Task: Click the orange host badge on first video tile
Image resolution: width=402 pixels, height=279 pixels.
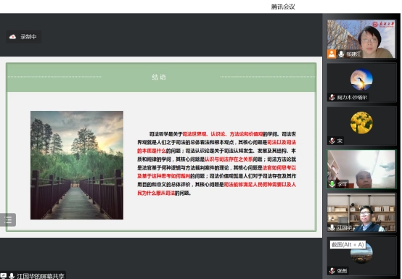Action: click(x=332, y=54)
